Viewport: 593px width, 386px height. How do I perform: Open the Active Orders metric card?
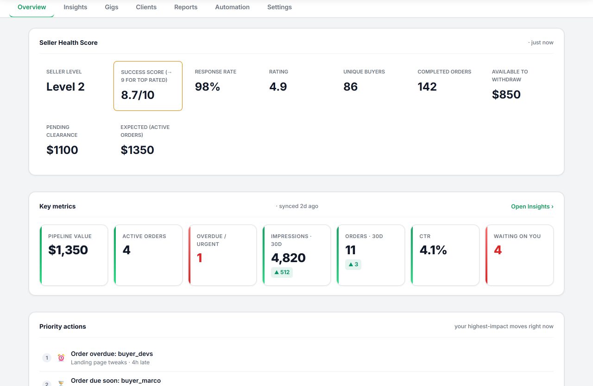[148, 255]
